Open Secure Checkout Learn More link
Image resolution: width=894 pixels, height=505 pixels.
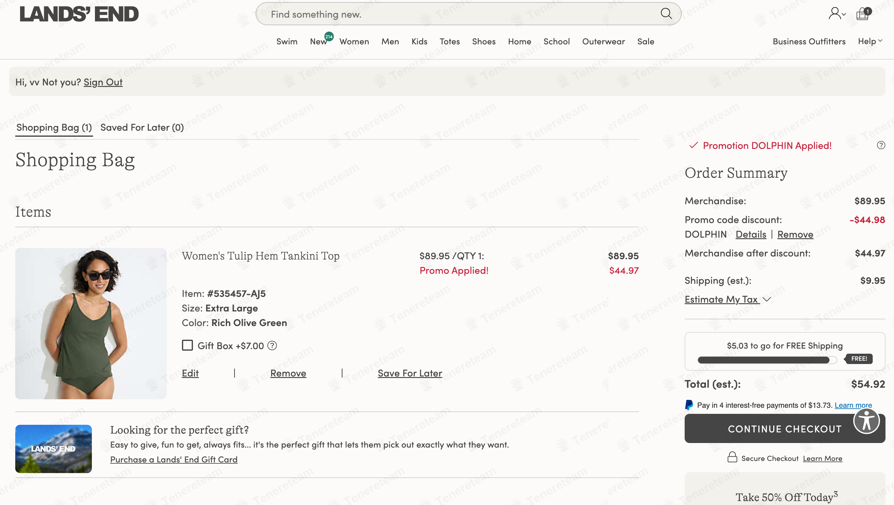point(822,459)
